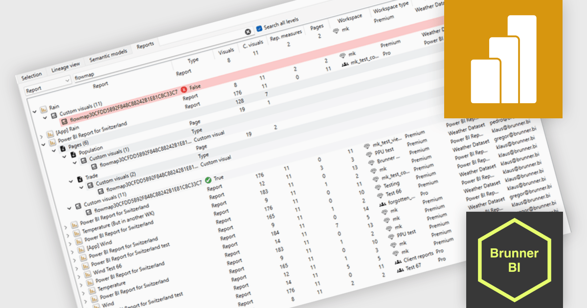Click the Rain report icon
The height and width of the screenshot is (308, 587).
[x=44, y=110]
